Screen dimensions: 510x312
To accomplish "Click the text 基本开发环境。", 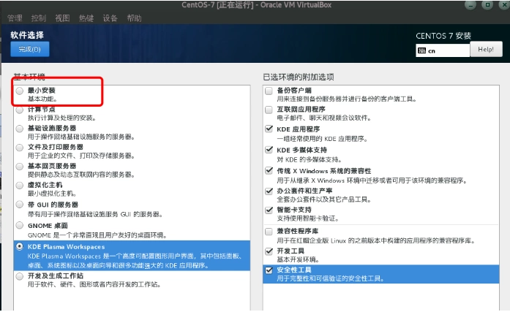I will click(x=299, y=259).
